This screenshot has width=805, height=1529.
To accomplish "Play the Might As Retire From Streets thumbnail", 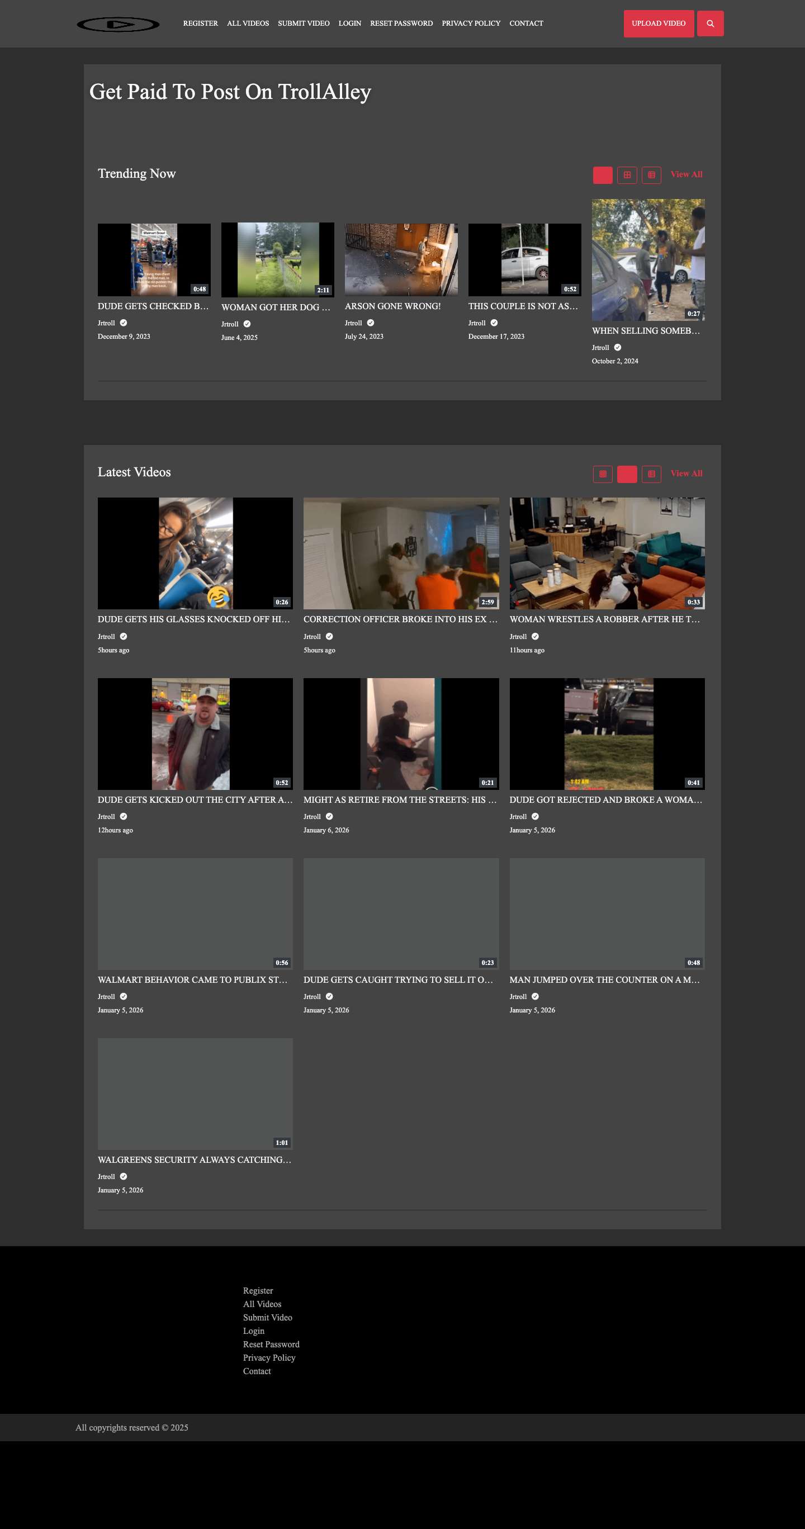I will [x=401, y=733].
